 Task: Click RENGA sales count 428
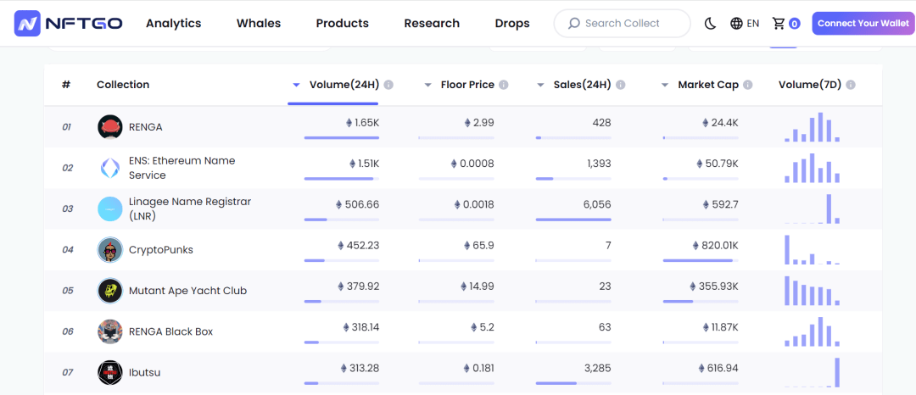tap(601, 123)
